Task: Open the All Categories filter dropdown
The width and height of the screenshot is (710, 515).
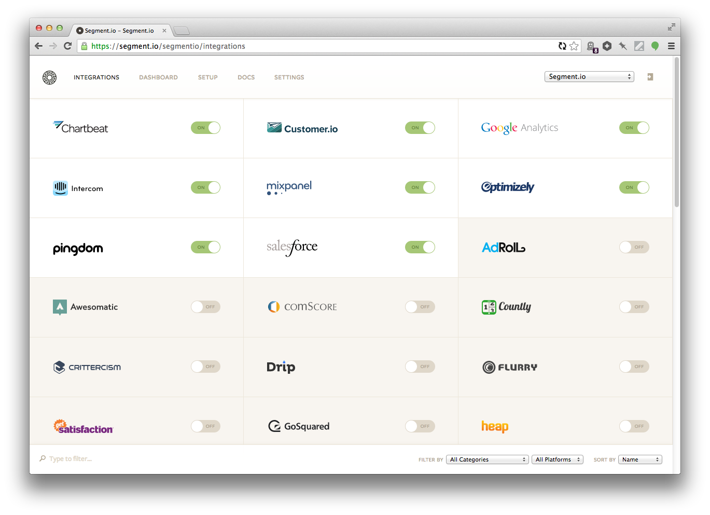Action: (488, 459)
